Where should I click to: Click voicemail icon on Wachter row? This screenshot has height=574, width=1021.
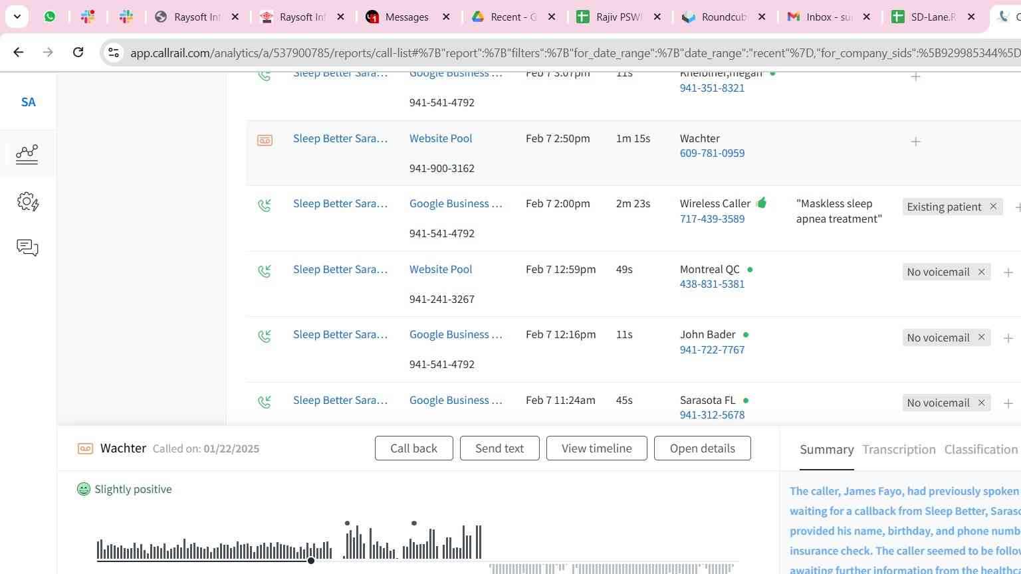[265, 140]
